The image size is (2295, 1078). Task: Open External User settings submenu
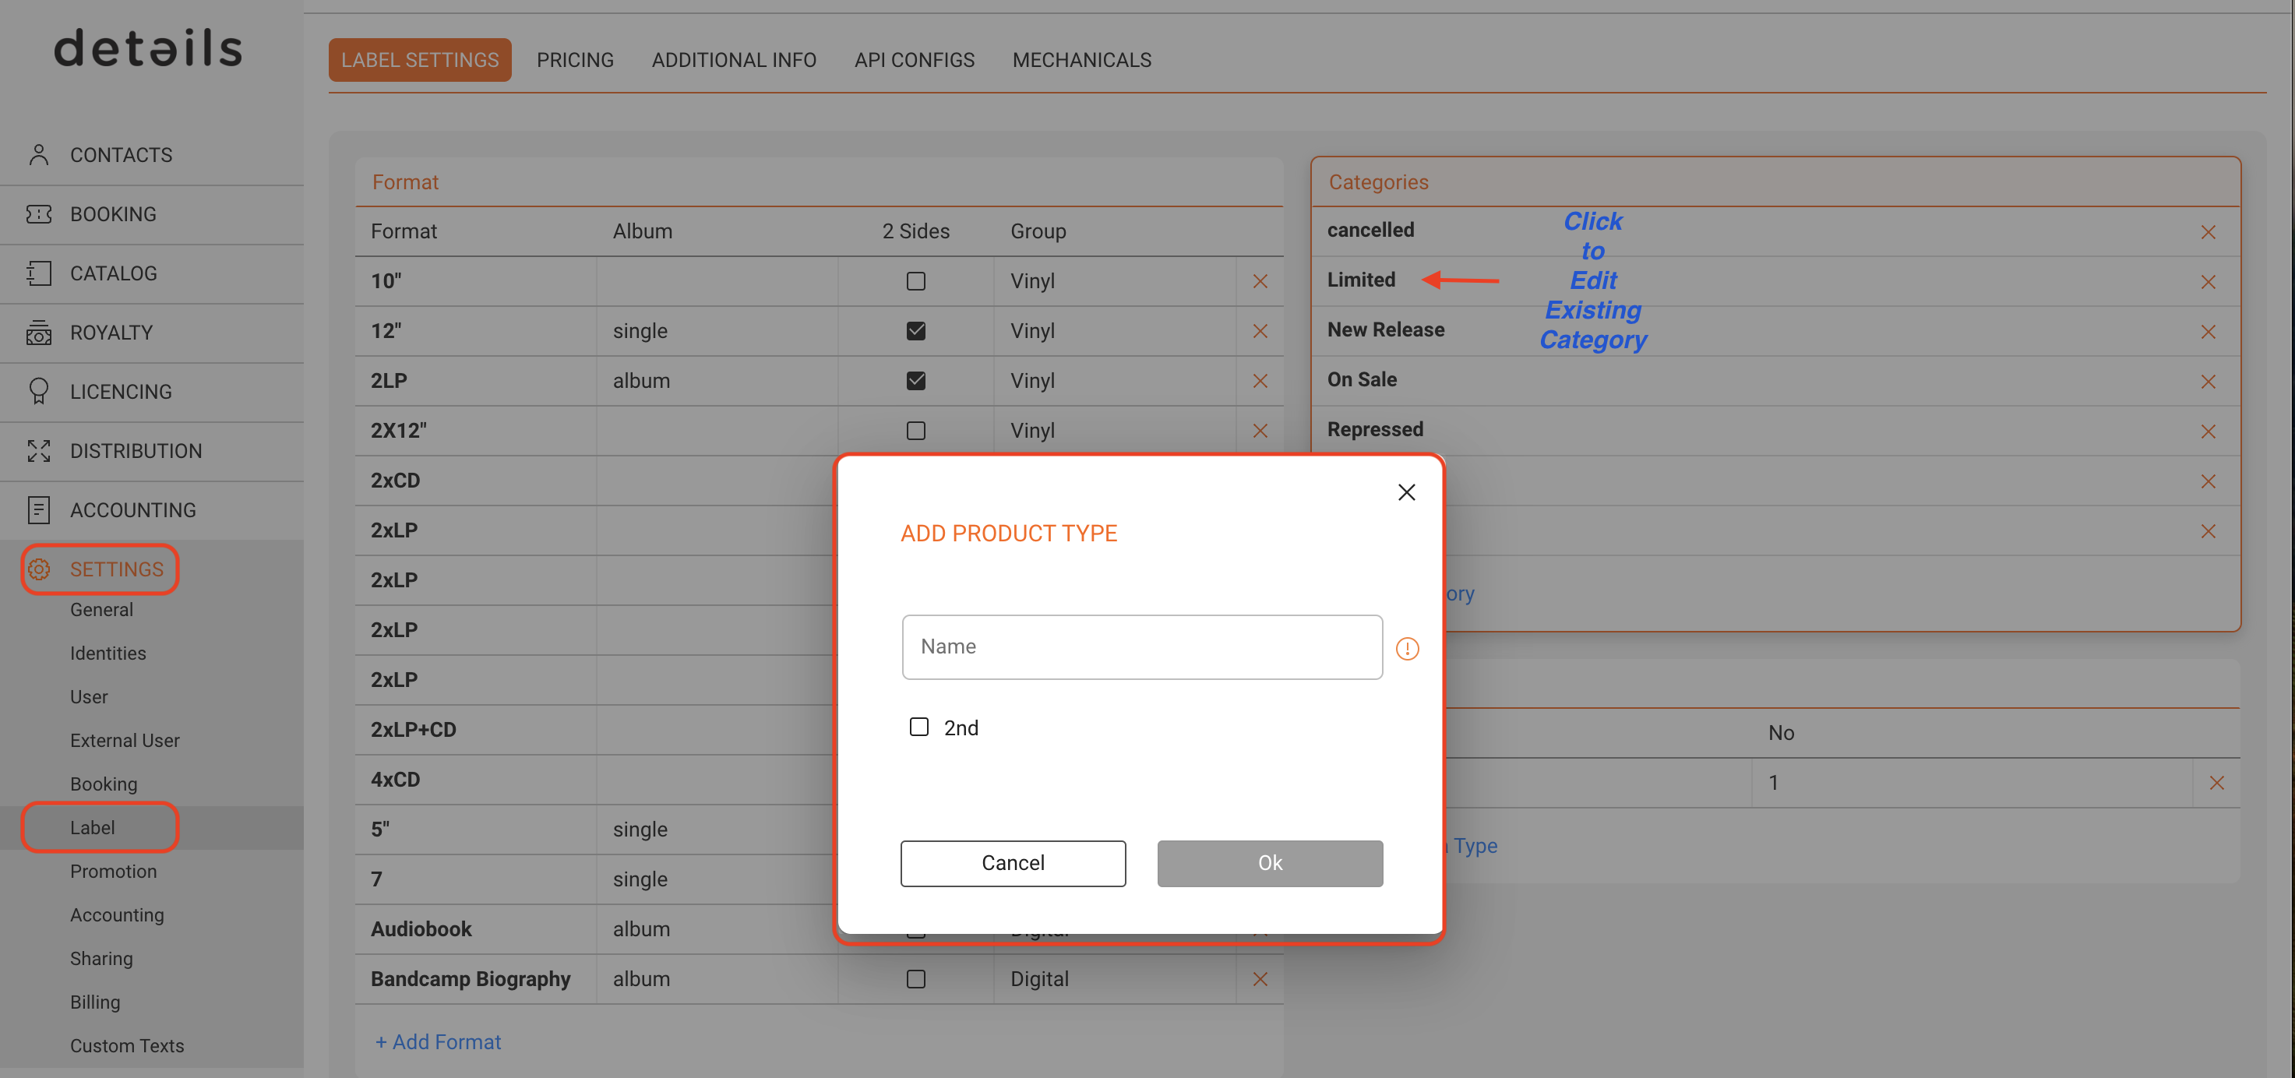point(125,740)
